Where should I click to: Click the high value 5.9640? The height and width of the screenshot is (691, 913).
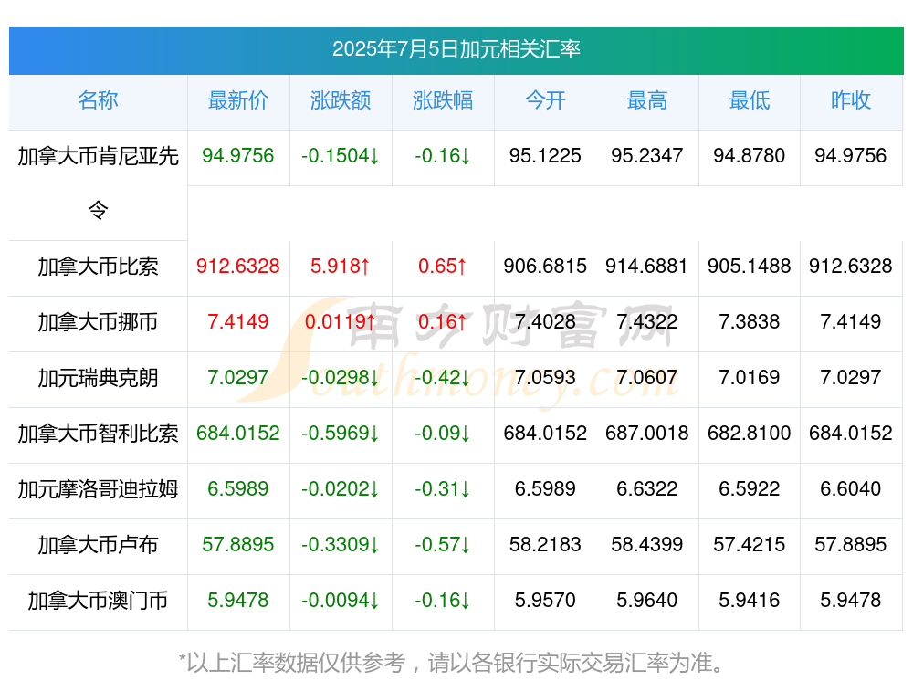click(x=647, y=601)
